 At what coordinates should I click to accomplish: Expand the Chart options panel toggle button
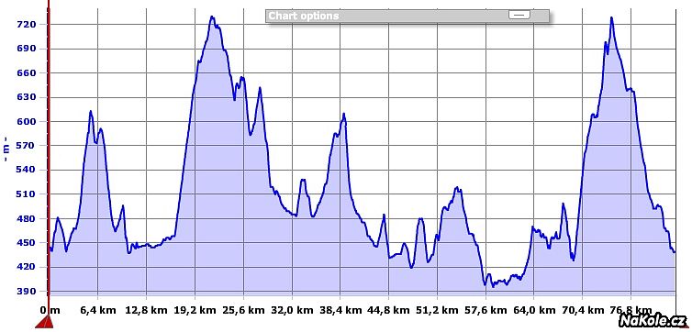point(519,15)
